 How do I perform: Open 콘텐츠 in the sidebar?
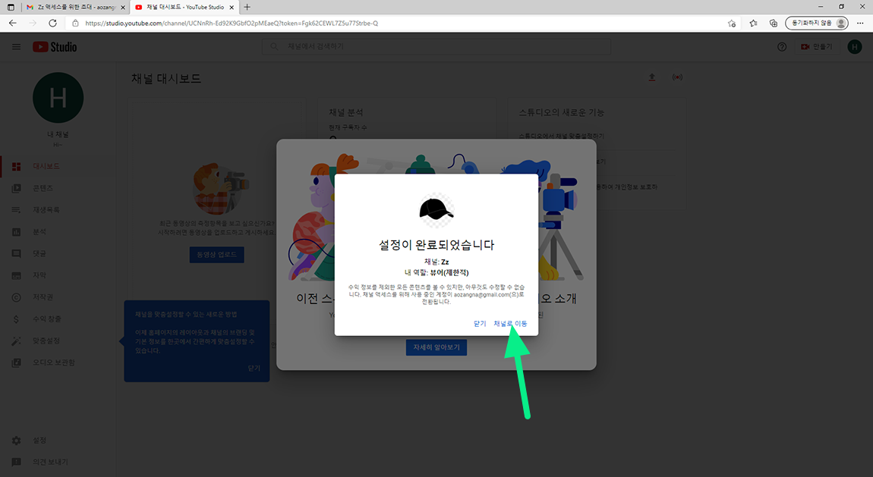pyautogui.click(x=43, y=188)
